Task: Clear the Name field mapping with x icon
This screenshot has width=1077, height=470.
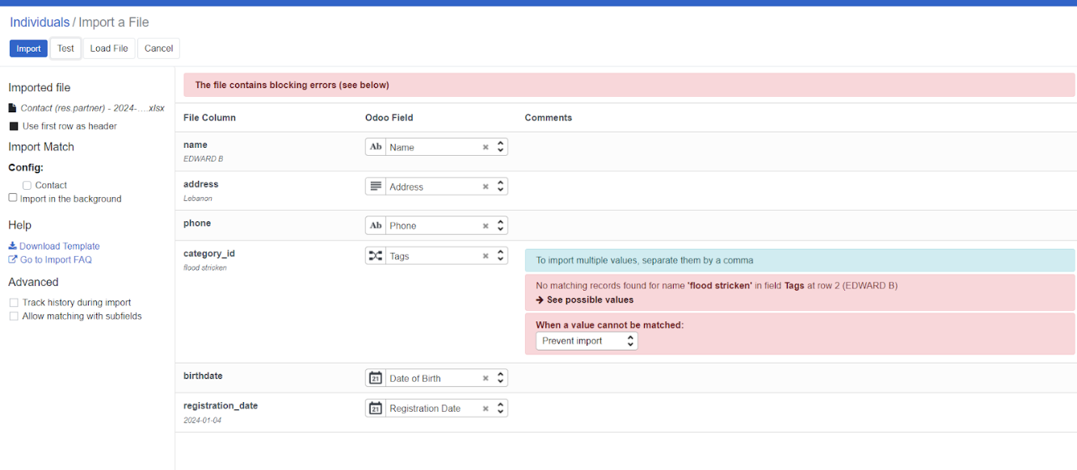Action: click(486, 148)
